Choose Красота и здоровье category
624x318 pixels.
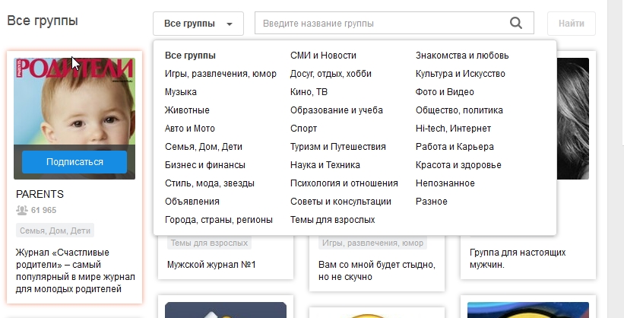(x=458, y=165)
